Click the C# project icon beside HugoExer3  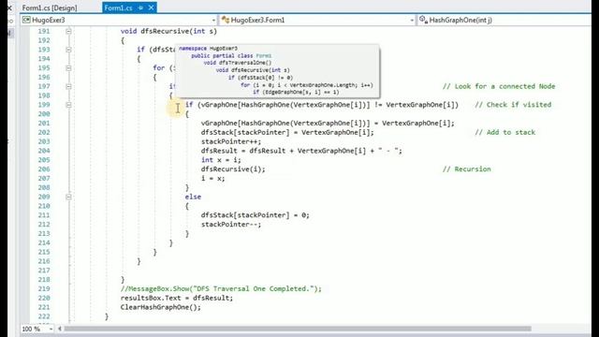(x=26, y=20)
